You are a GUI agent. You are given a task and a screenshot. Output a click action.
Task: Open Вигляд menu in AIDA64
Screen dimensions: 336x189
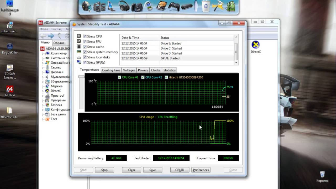(x=56, y=29)
